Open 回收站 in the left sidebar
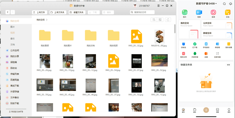The height and width of the screenshot is (118, 235). coord(14,68)
